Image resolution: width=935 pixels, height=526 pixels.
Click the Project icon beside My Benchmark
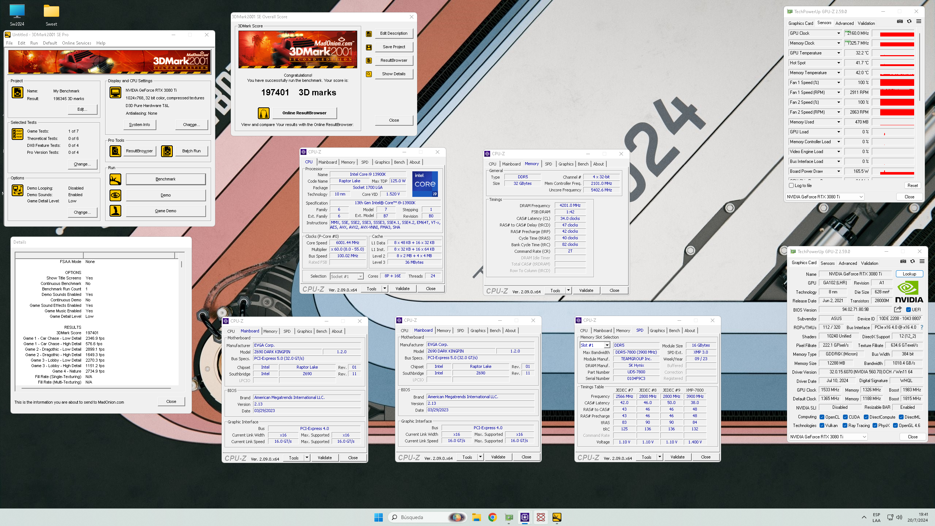18,92
